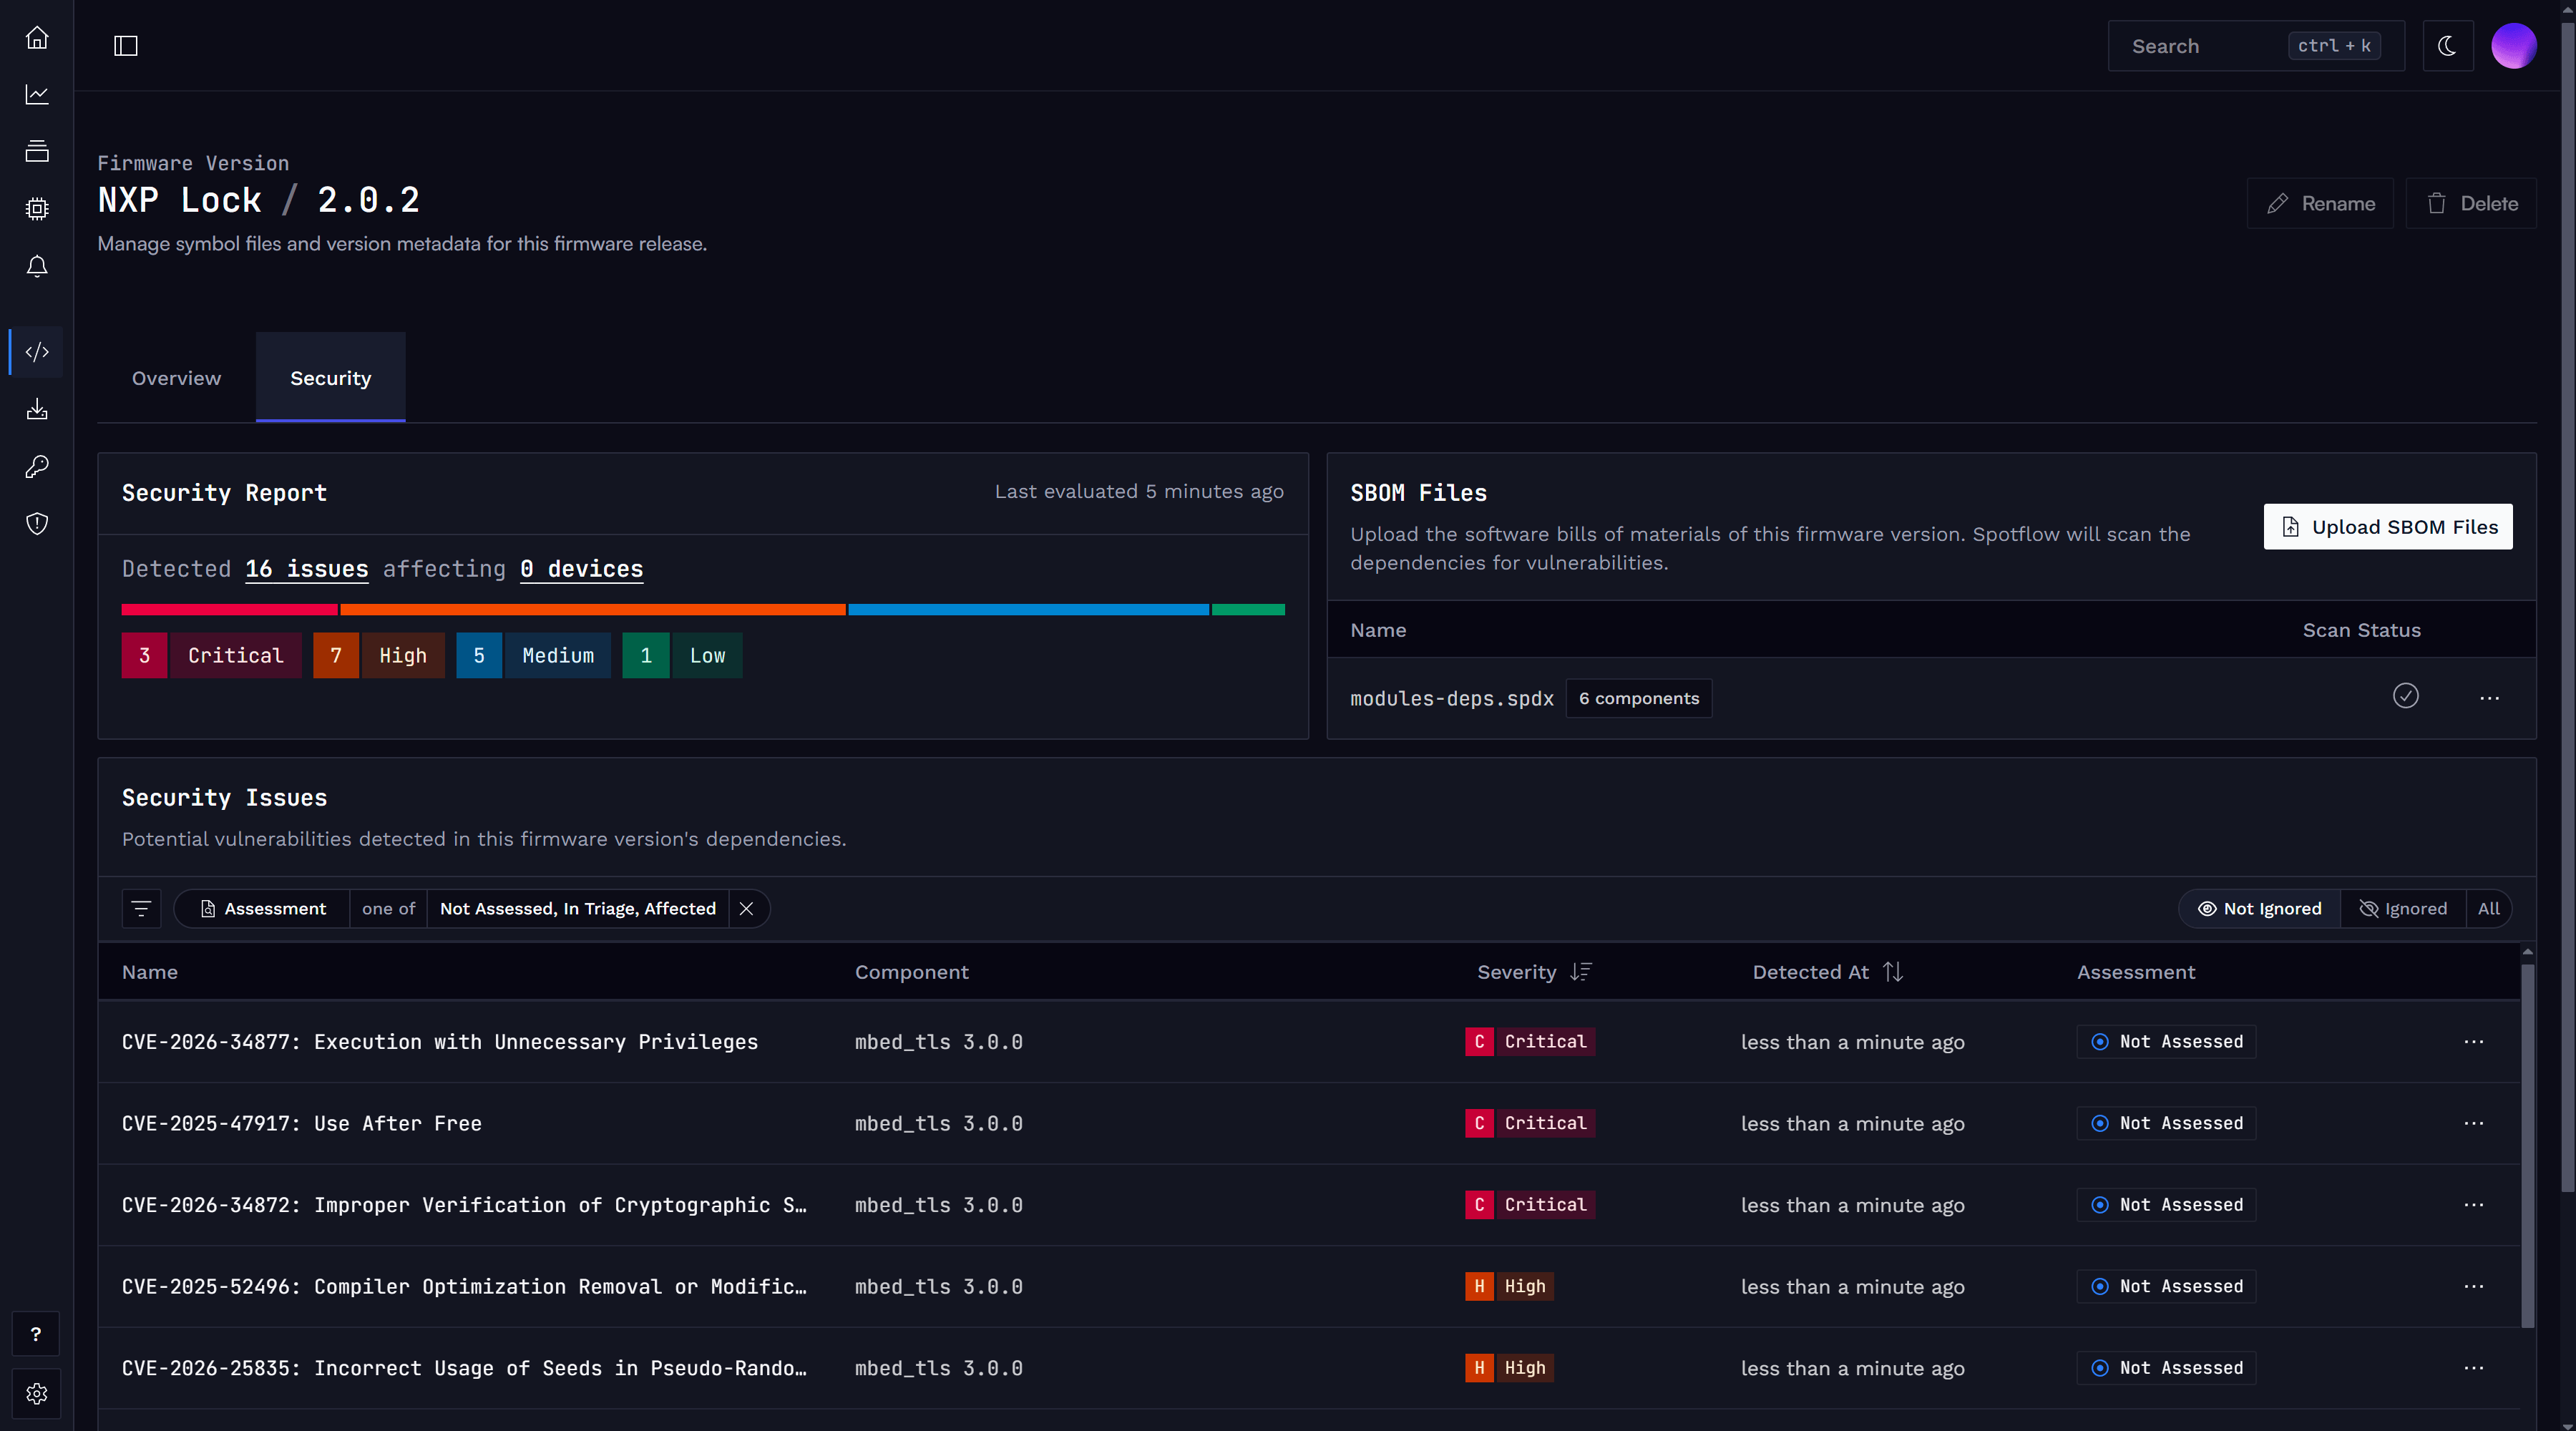Open the 0 devices link
Viewport: 2576px width, 1431px height.
point(581,569)
